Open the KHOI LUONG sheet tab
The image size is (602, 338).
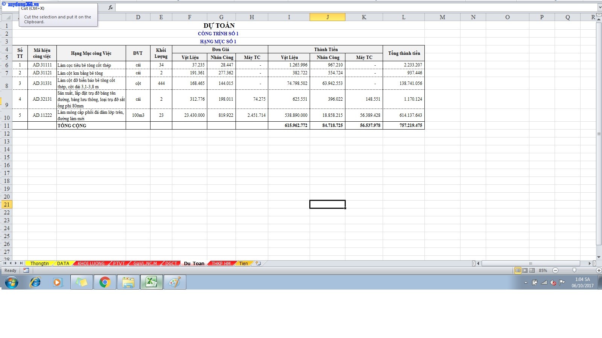[x=91, y=264]
